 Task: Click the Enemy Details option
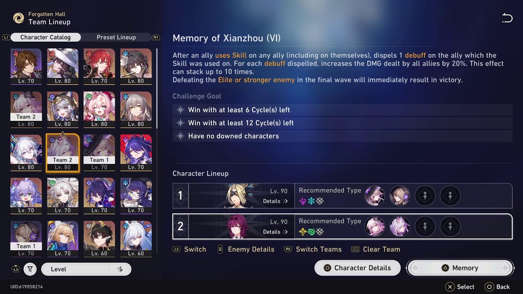246,249
